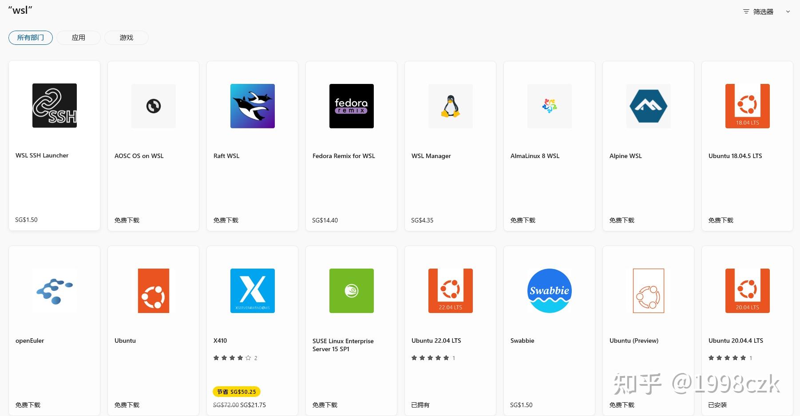Switch to the 游戏 category tab
800x416 pixels.
click(127, 38)
